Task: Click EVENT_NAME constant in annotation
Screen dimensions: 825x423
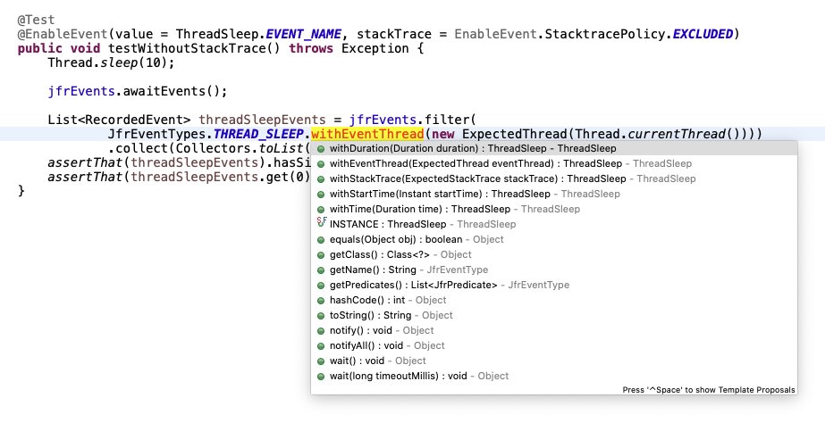Action: (304, 34)
